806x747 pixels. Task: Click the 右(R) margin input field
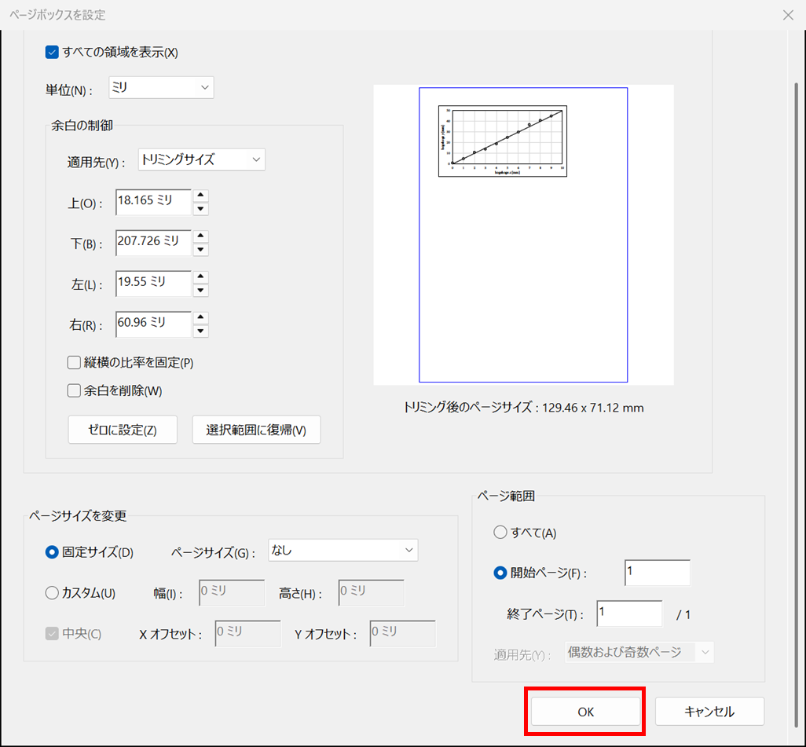[x=153, y=324]
